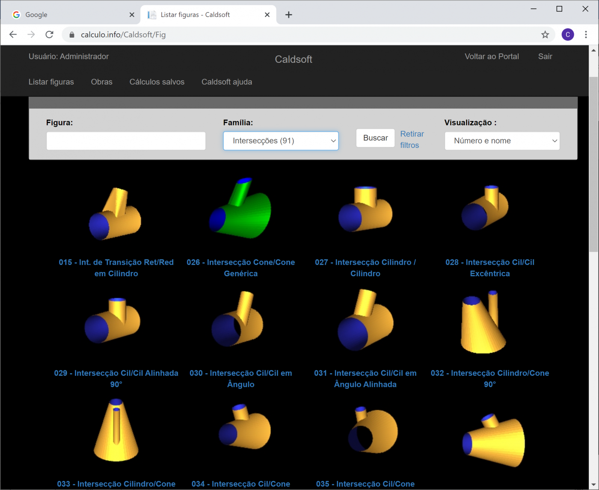The image size is (599, 490).
Task: Open the Chrome three-dot menu
Action: [586, 35]
